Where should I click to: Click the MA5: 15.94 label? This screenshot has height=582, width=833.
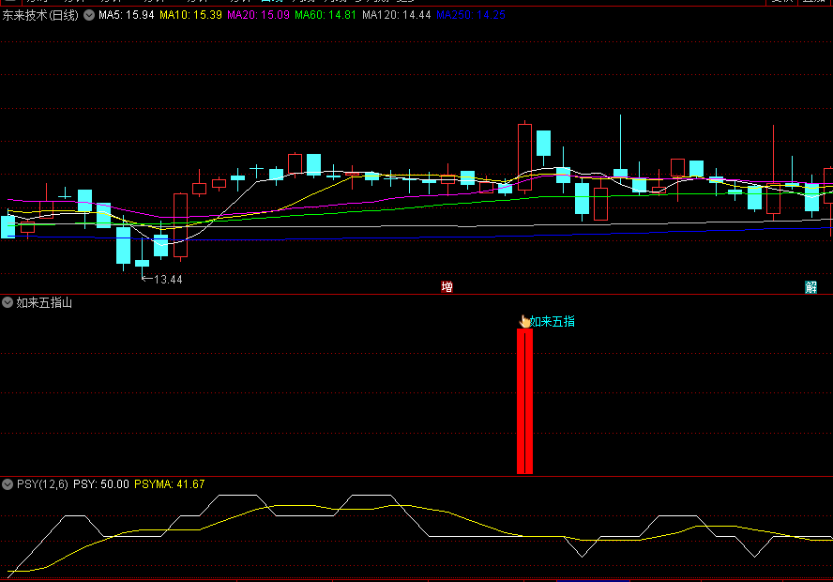(127, 15)
